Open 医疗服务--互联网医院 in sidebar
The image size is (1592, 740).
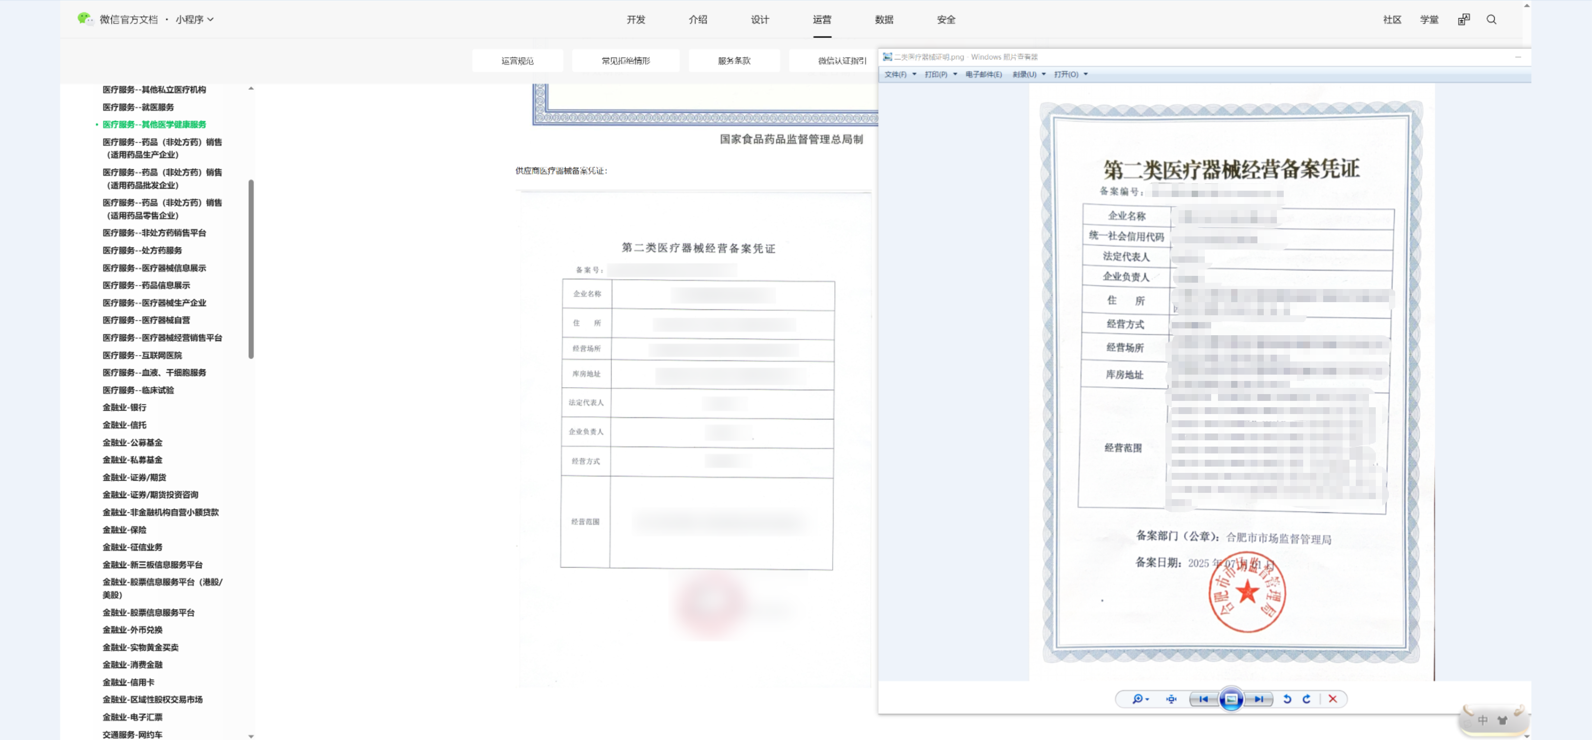pyautogui.click(x=142, y=356)
